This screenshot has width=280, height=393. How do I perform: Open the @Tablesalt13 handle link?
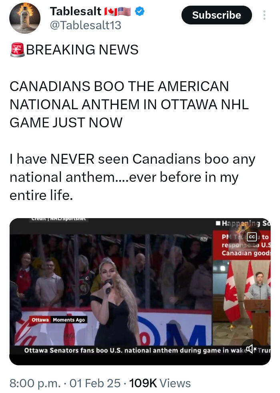tap(86, 25)
